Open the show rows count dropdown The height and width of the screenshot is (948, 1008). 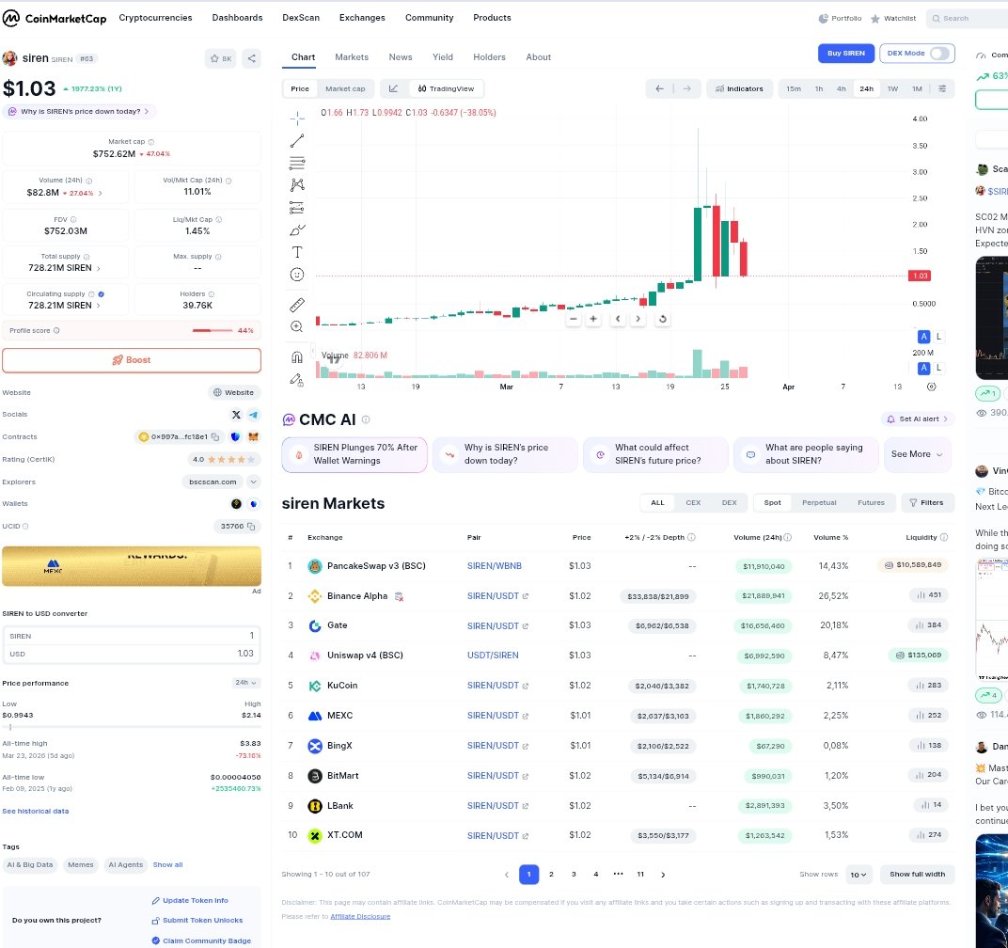click(858, 875)
